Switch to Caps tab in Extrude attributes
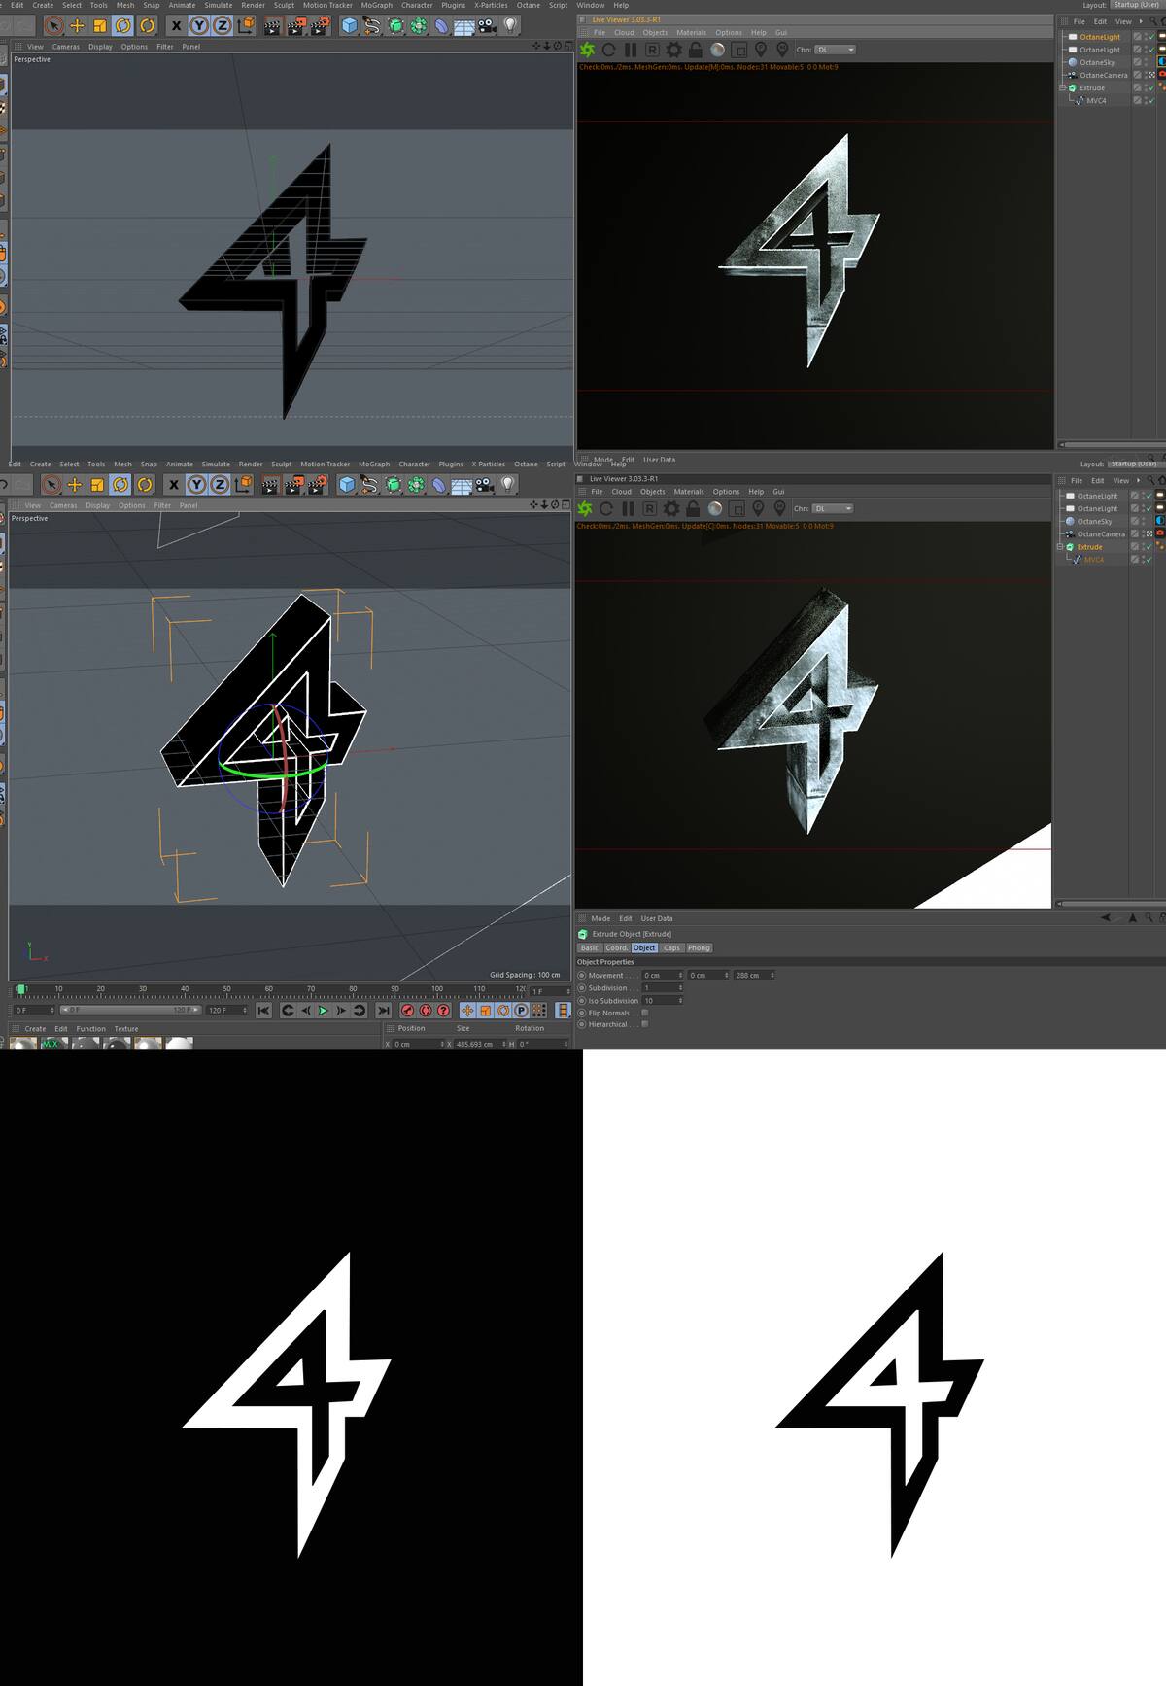 click(671, 947)
